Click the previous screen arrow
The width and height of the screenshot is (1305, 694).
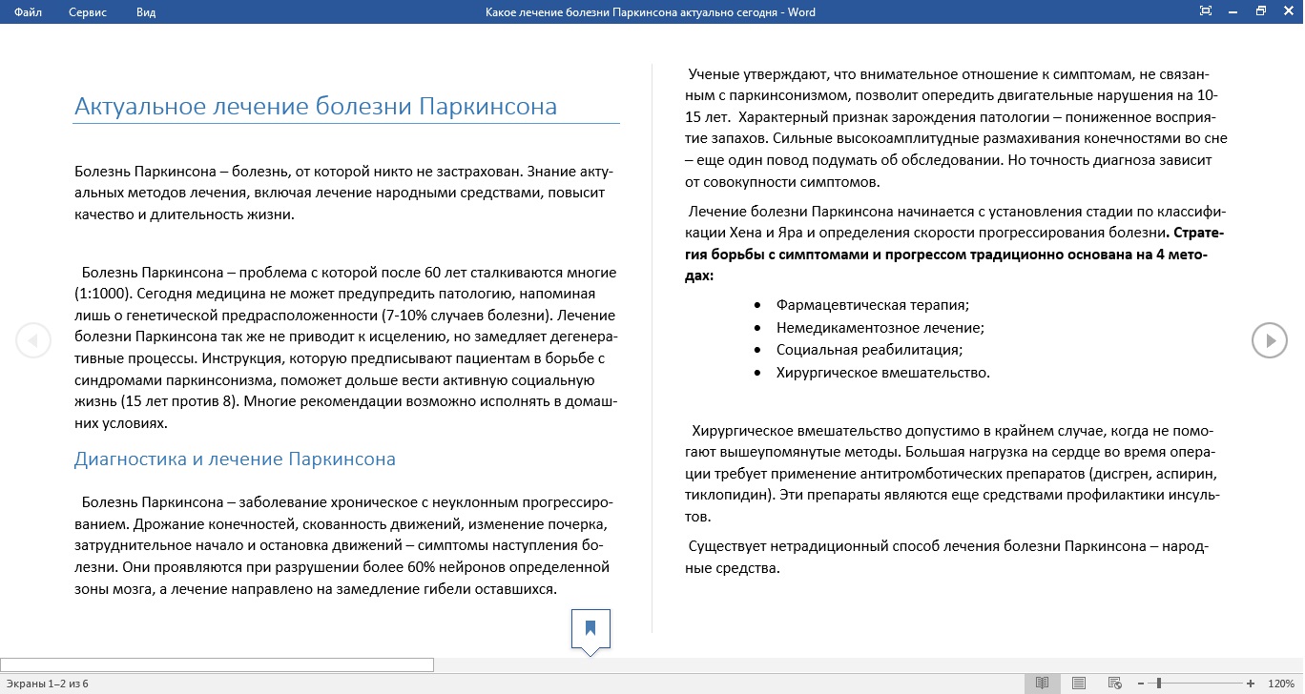click(x=33, y=340)
